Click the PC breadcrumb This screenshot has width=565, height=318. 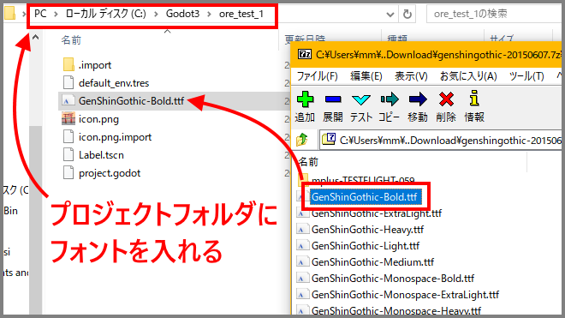click(x=40, y=14)
